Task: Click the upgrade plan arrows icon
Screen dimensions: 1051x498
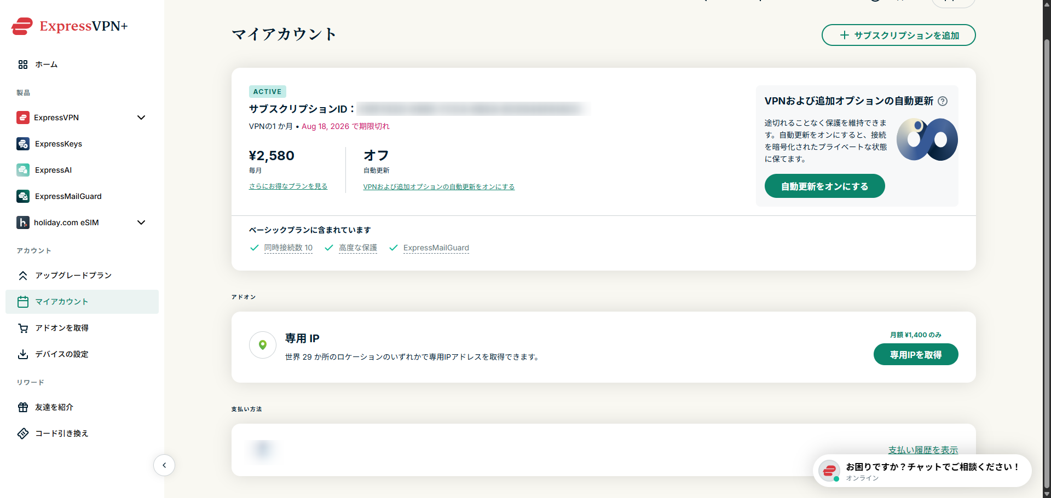Action: click(23, 276)
